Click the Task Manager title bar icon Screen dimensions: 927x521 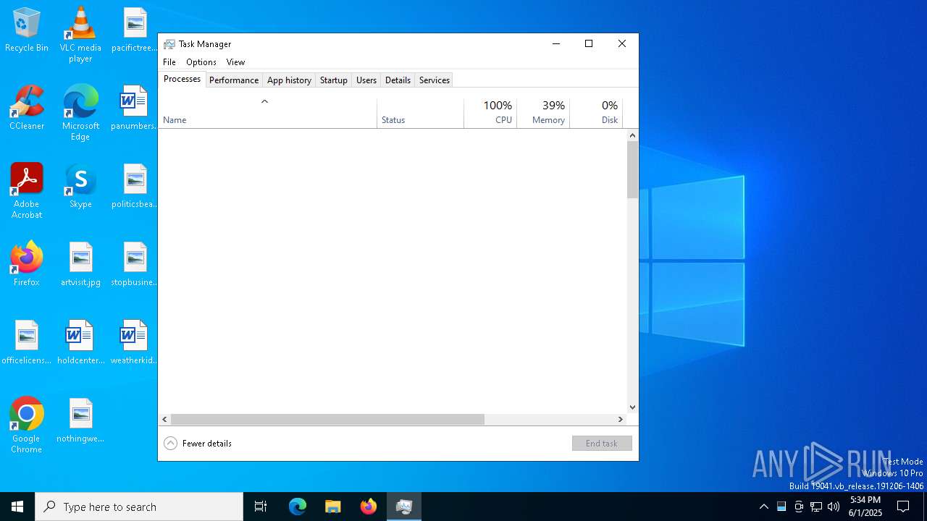point(169,44)
